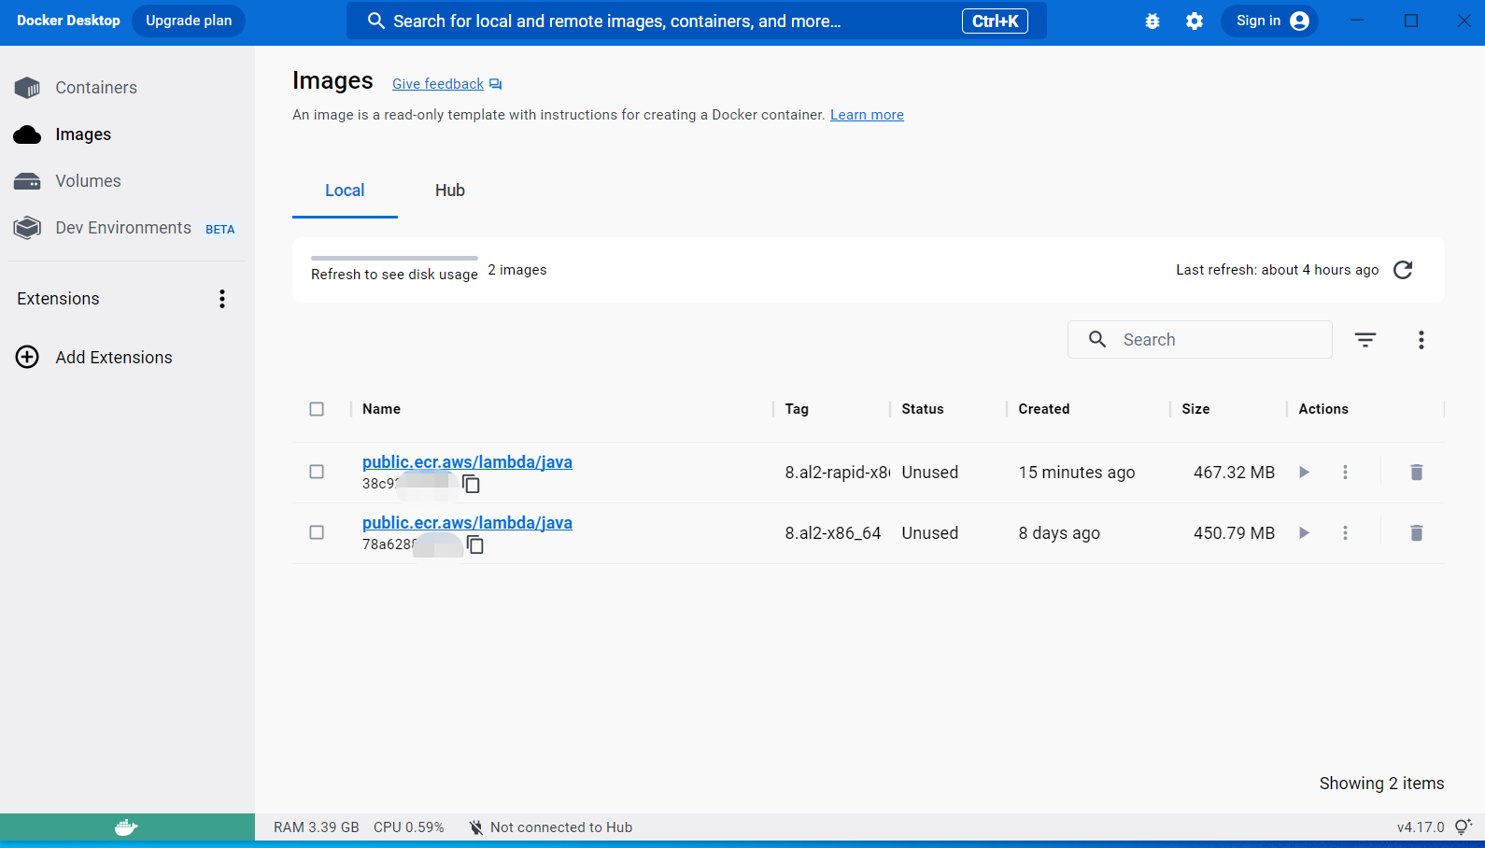Open Extensions three-dot menu
Image resolution: width=1485 pixels, height=848 pixels.
point(222,299)
